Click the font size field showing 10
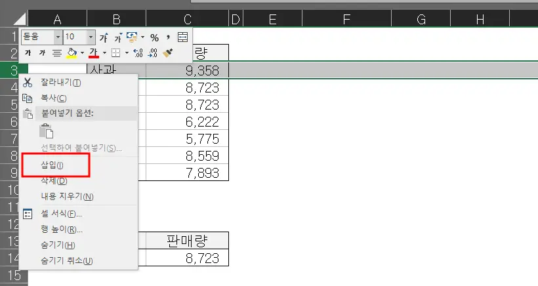538x286 pixels. click(x=75, y=37)
